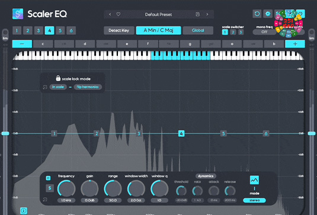Open the 'Default Preset' name menu

158,14
